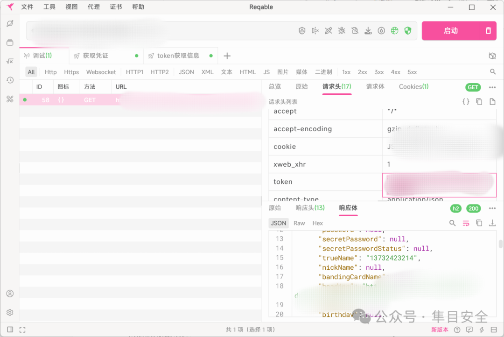Toggle the green shield SSL icon
Image resolution: width=504 pixels, height=337 pixels.
[408, 30]
